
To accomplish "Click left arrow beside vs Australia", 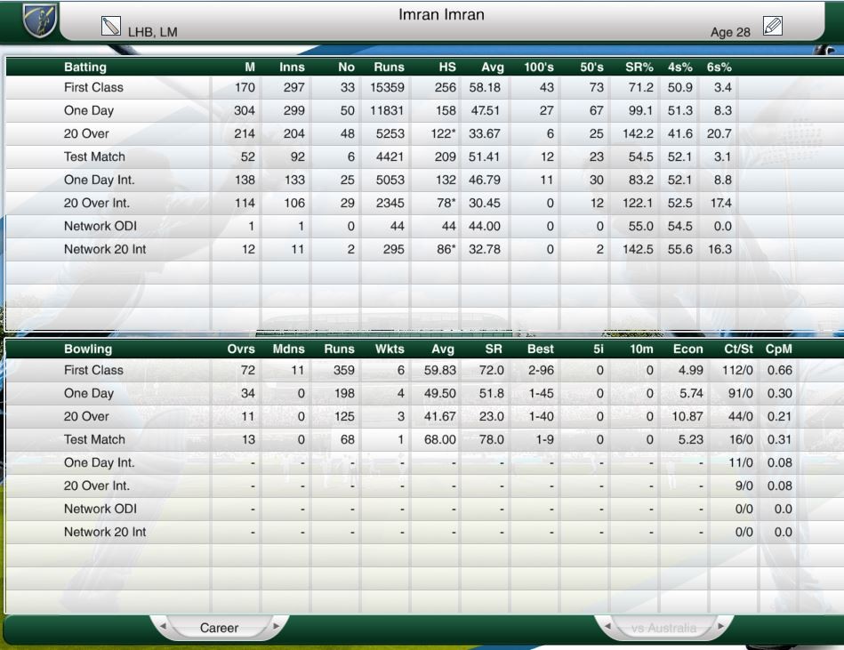I will 607,626.
